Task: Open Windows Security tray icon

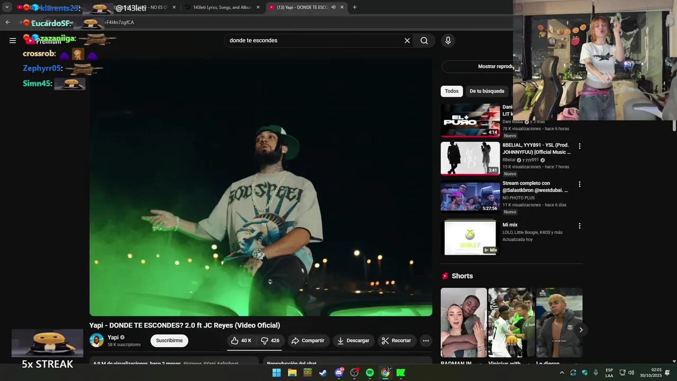Action: click(584, 373)
